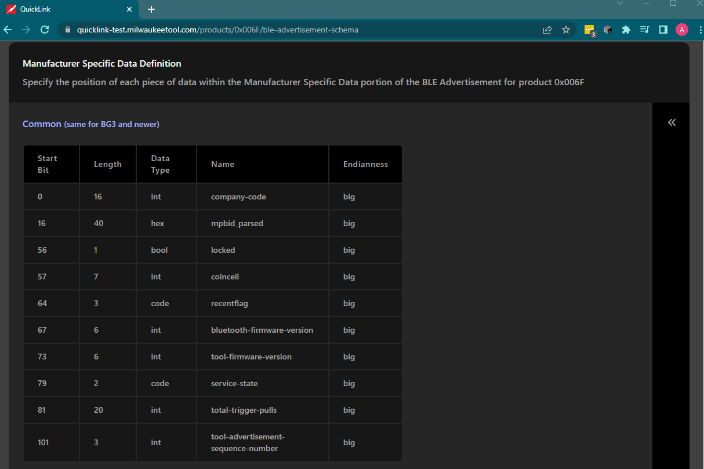
Task: Select the bluetooth-firmware-version name cell
Action: tap(263, 330)
